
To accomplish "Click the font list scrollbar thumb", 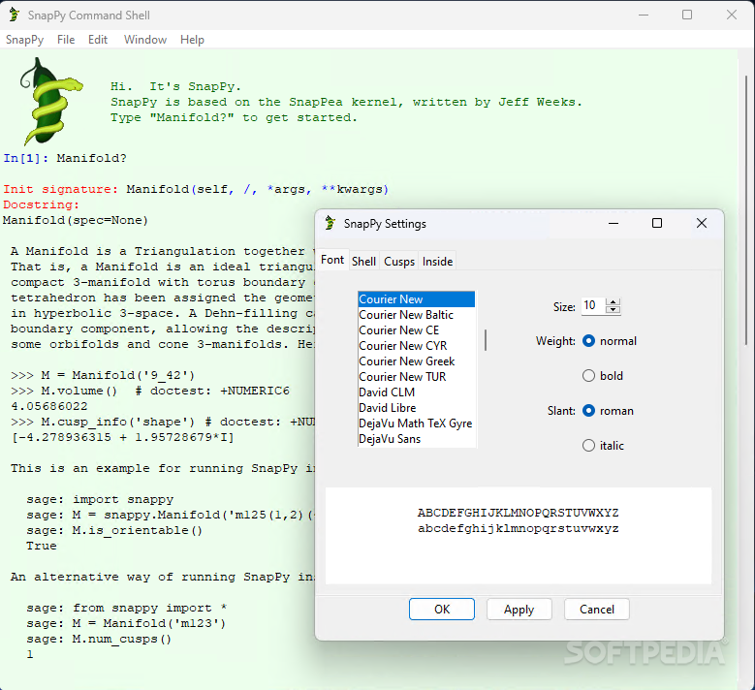I will (x=486, y=340).
